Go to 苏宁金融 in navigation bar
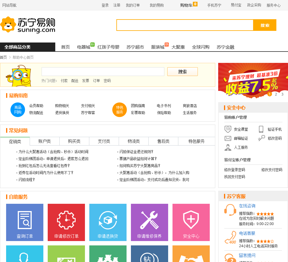The image size is (288, 262). (225, 47)
